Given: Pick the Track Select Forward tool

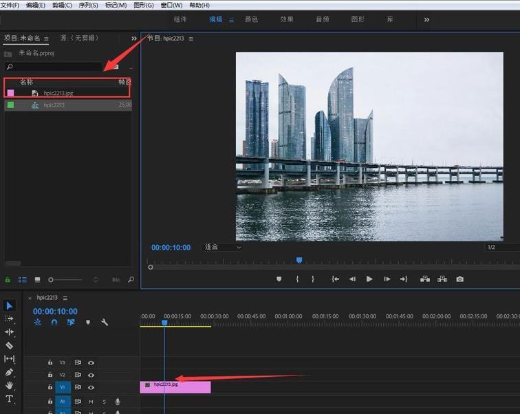Looking at the screenshot, I should [x=10, y=319].
